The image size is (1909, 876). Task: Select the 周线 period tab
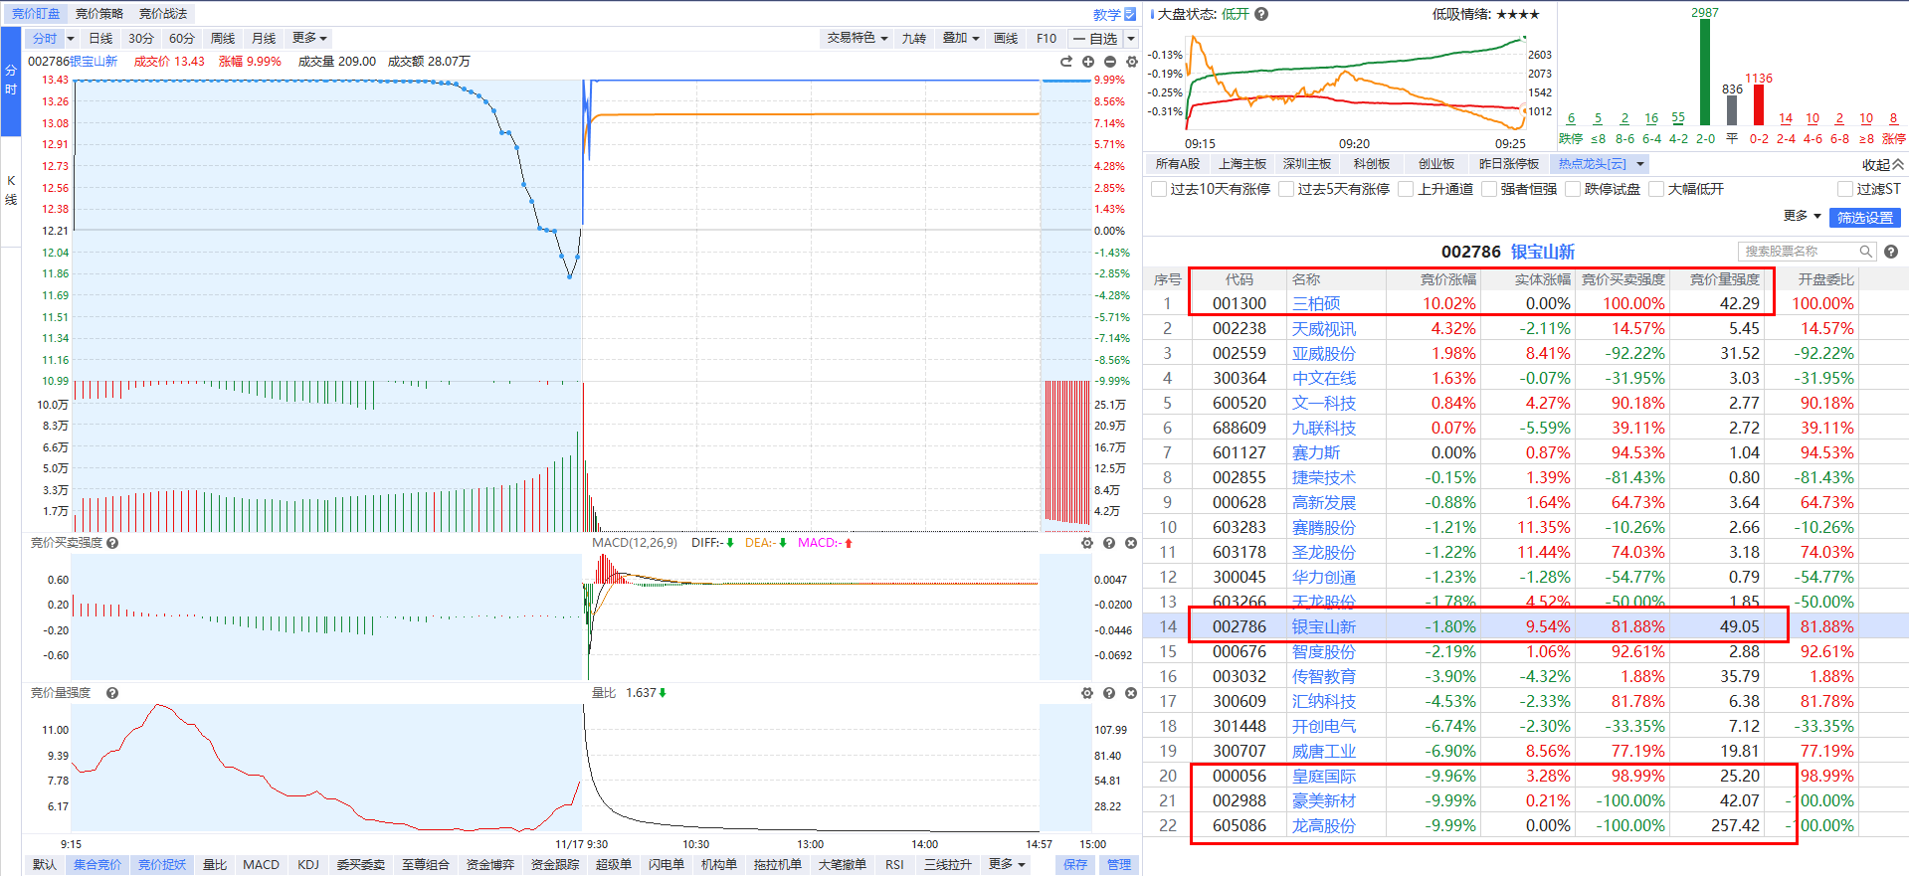pos(223,39)
